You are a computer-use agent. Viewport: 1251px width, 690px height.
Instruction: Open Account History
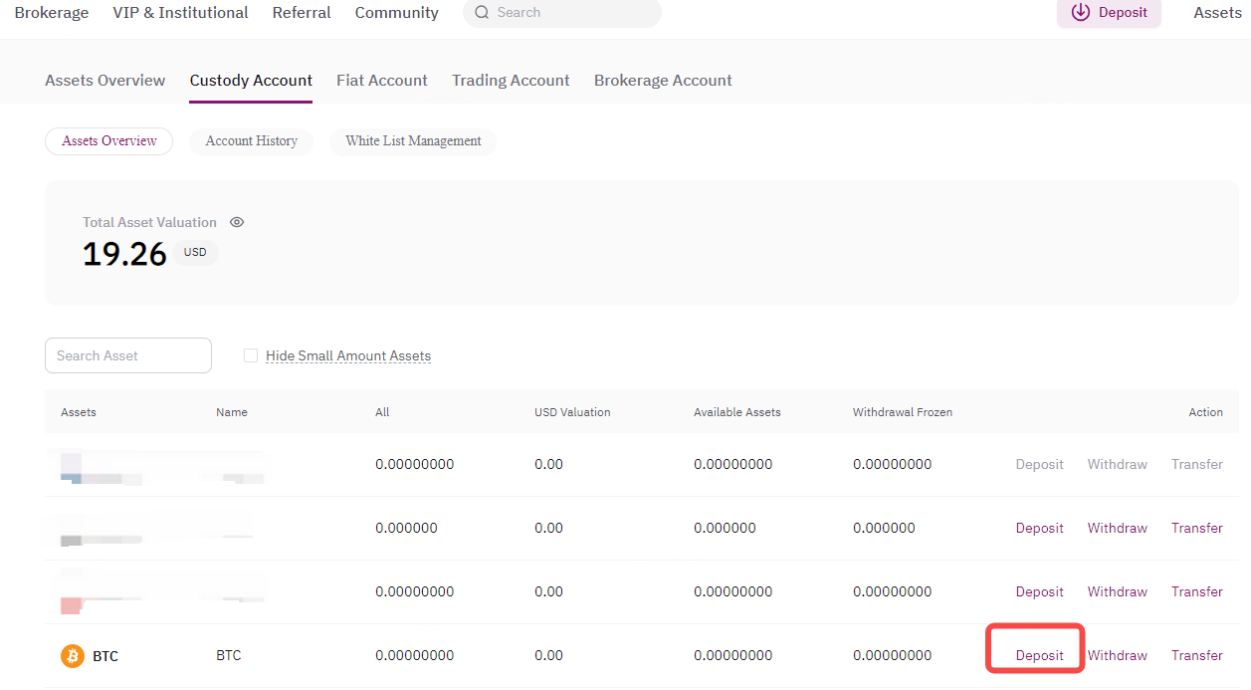(x=251, y=140)
